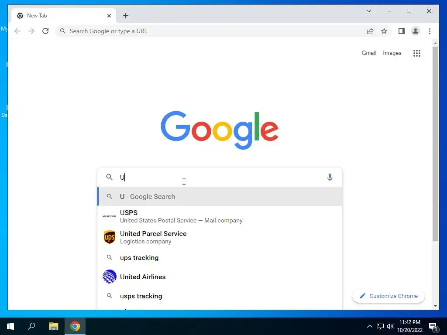Open the taskbar search magnifier

31,326
